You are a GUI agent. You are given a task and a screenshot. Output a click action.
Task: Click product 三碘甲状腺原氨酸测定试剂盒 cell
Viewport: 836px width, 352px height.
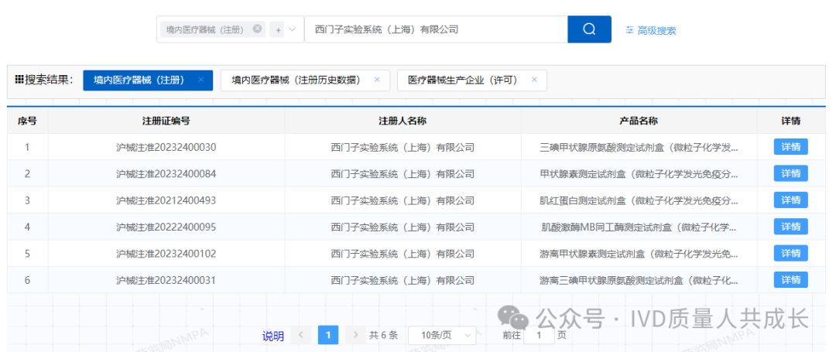point(639,148)
